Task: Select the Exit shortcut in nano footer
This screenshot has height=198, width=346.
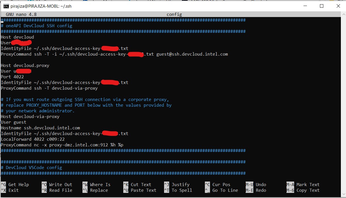Action: [x=13, y=190]
